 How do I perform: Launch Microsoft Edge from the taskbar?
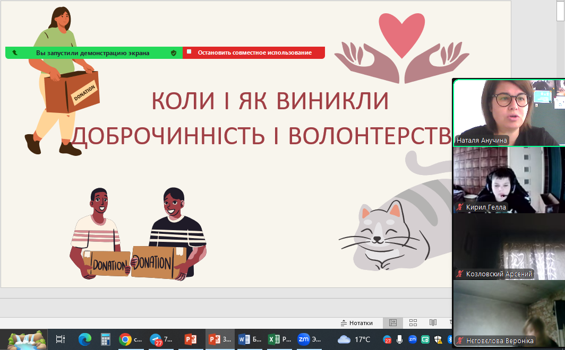tap(84, 339)
